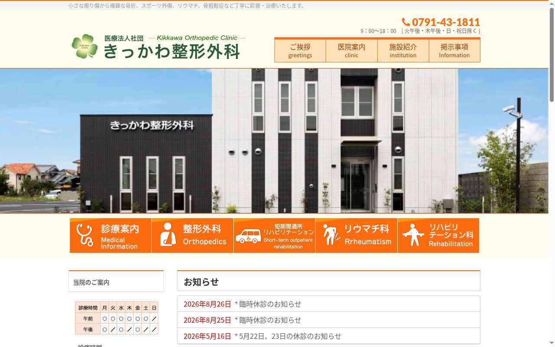555x347 pixels.
Task: Click the green clover clinic logo
Action: coord(85,46)
